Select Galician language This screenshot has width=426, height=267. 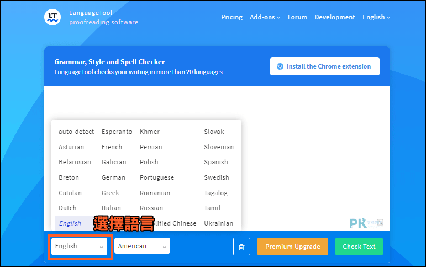(114, 162)
